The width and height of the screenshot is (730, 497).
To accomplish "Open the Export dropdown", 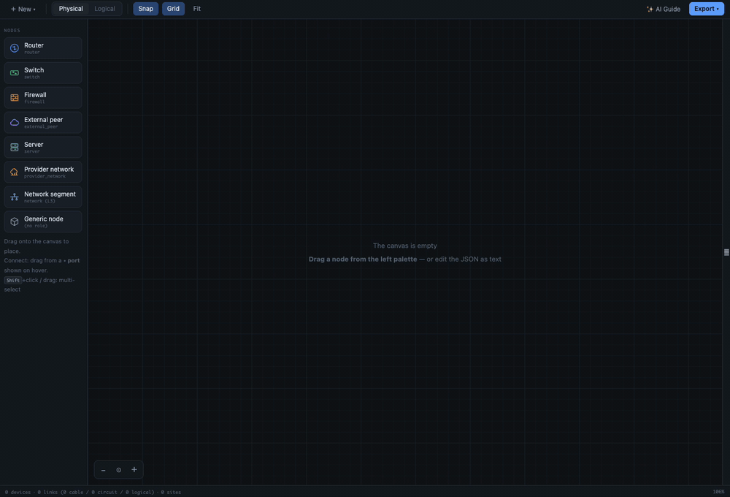I will click(706, 9).
